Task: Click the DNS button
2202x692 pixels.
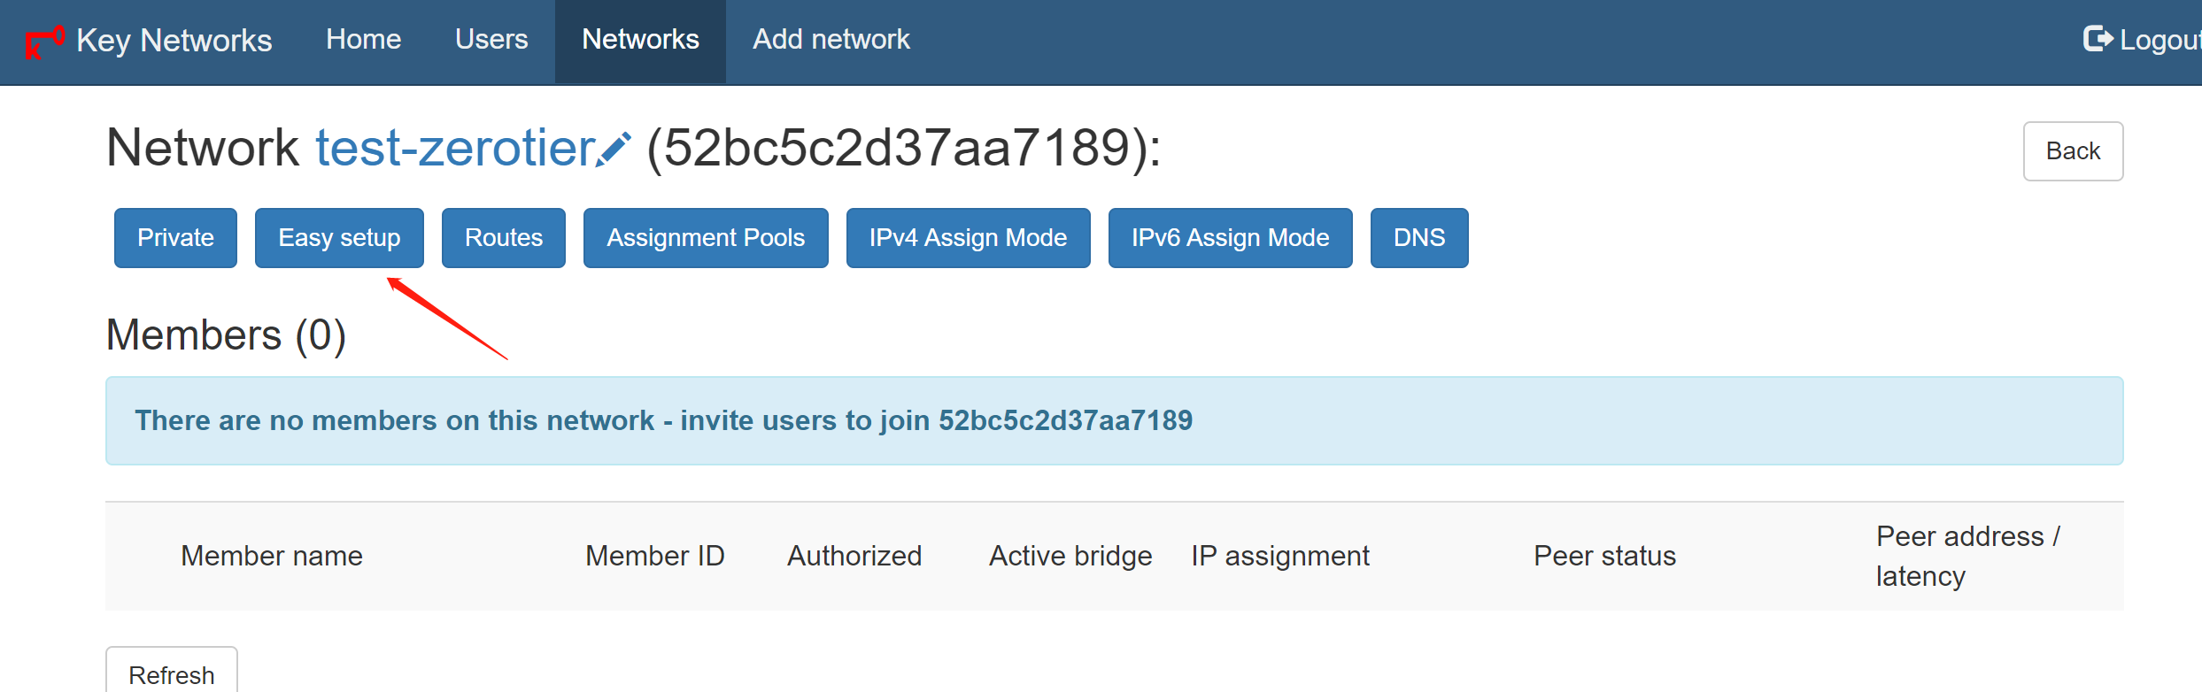Action: [1419, 238]
